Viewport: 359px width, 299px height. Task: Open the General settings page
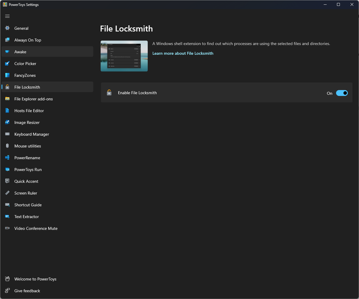[x=21, y=28]
